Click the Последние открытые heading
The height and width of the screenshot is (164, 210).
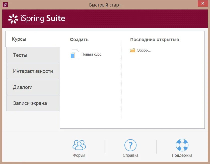[x=155, y=40]
